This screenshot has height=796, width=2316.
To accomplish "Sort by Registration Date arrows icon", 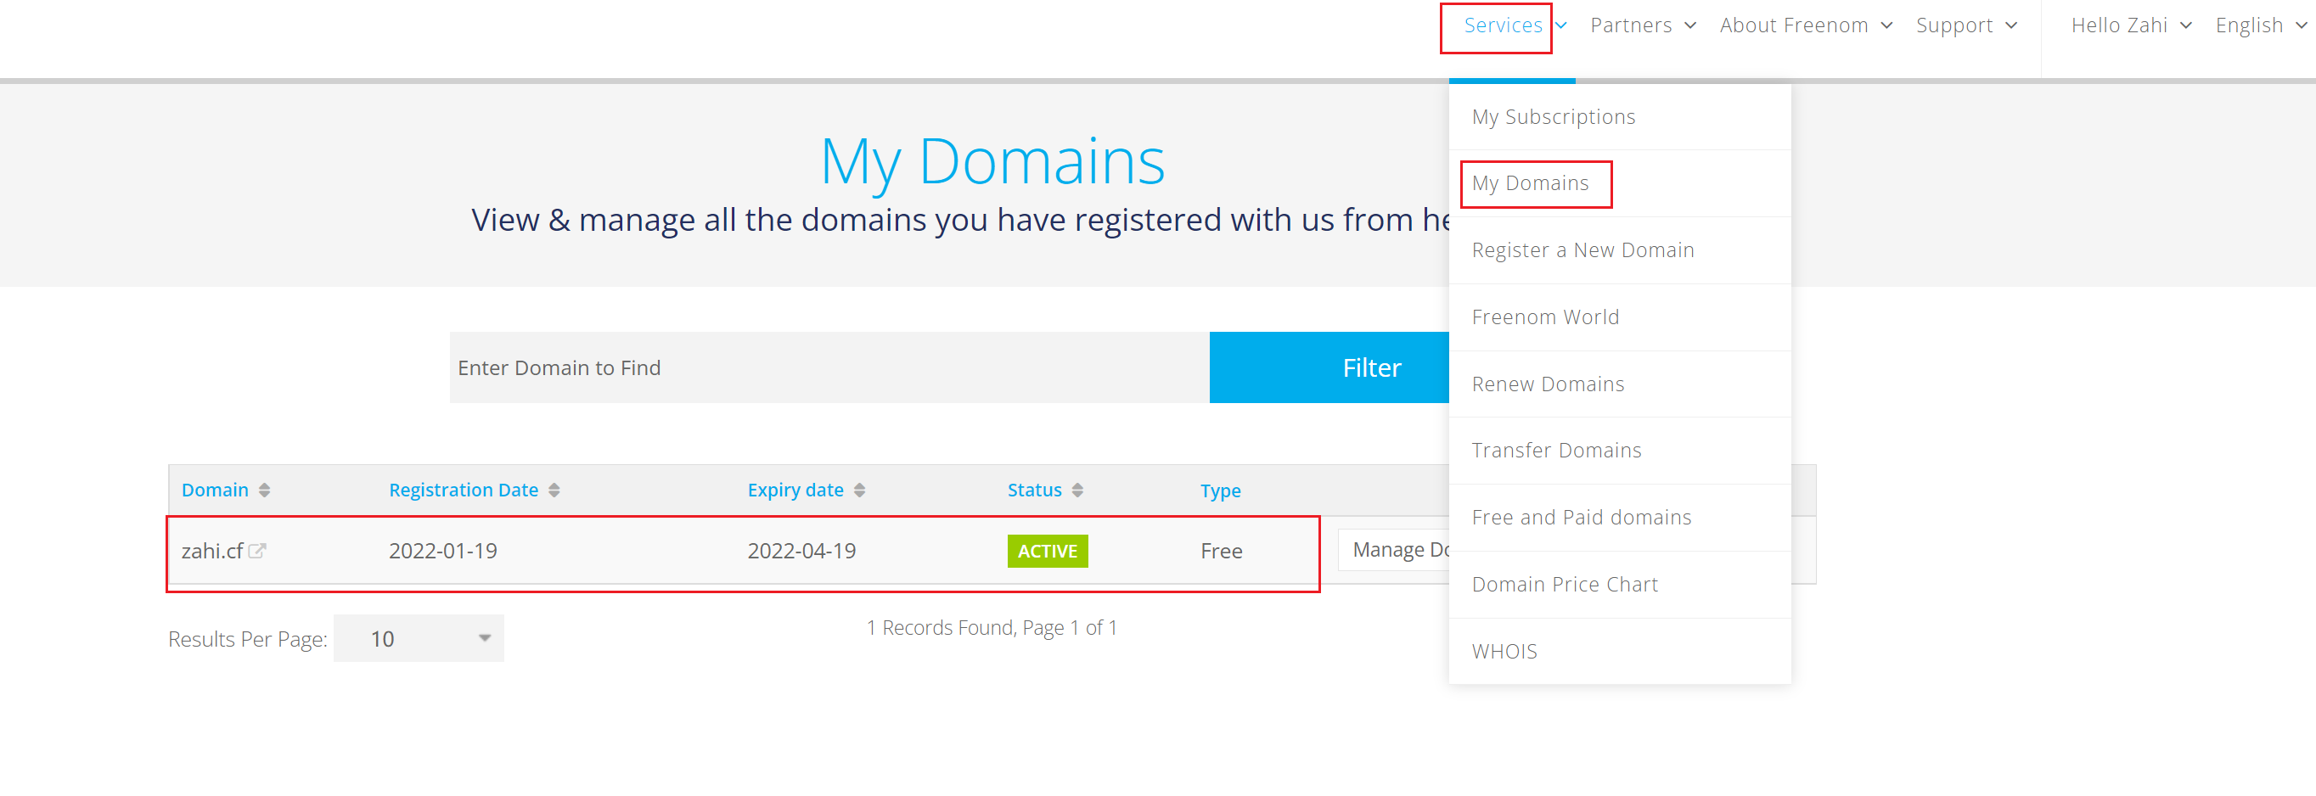I will click(x=554, y=490).
